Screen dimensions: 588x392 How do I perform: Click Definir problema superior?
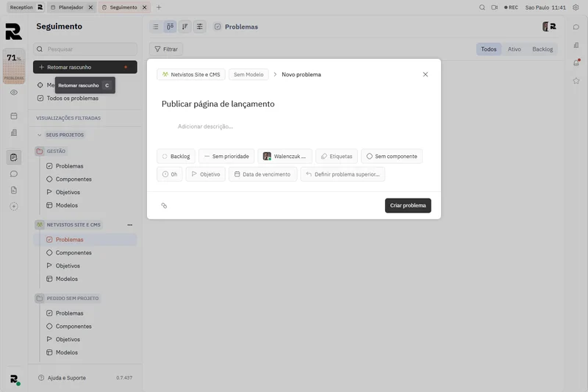pyautogui.click(x=343, y=174)
